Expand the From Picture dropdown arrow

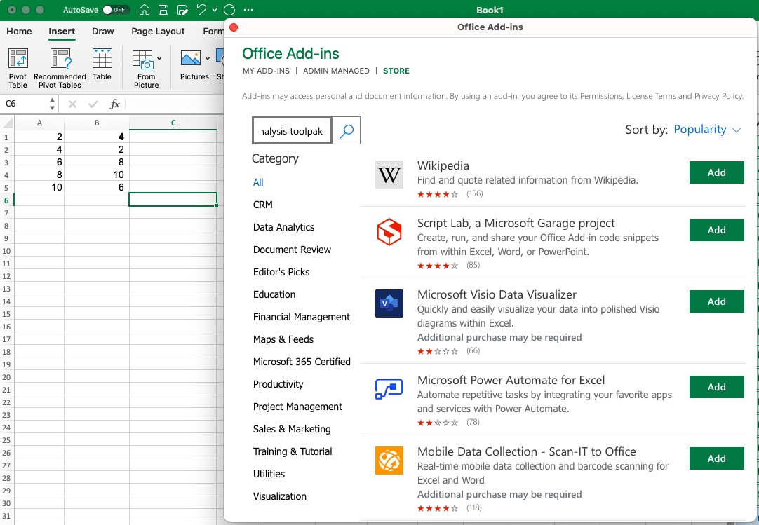tap(160, 59)
